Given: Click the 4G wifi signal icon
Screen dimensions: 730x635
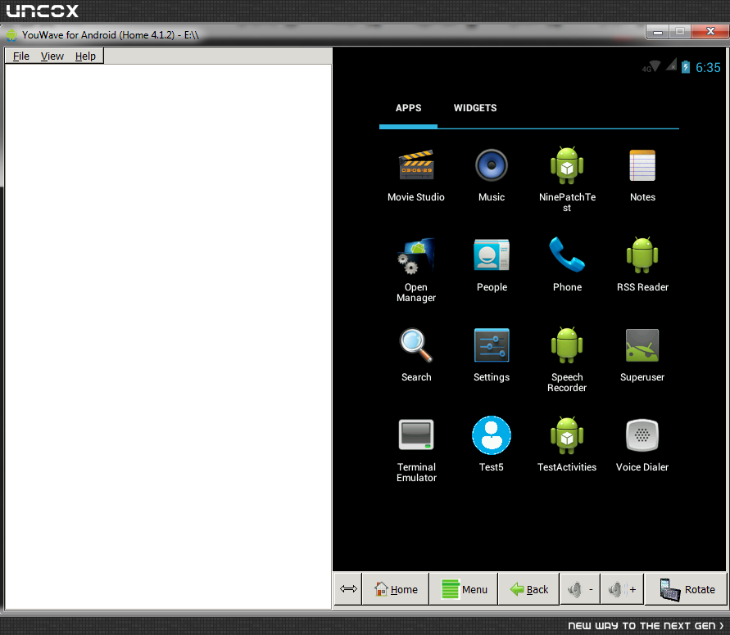Looking at the screenshot, I should click(651, 66).
